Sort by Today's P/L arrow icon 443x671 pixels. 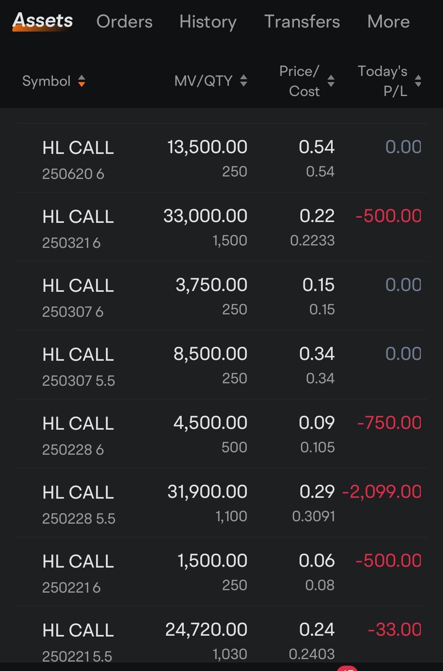[x=418, y=81]
